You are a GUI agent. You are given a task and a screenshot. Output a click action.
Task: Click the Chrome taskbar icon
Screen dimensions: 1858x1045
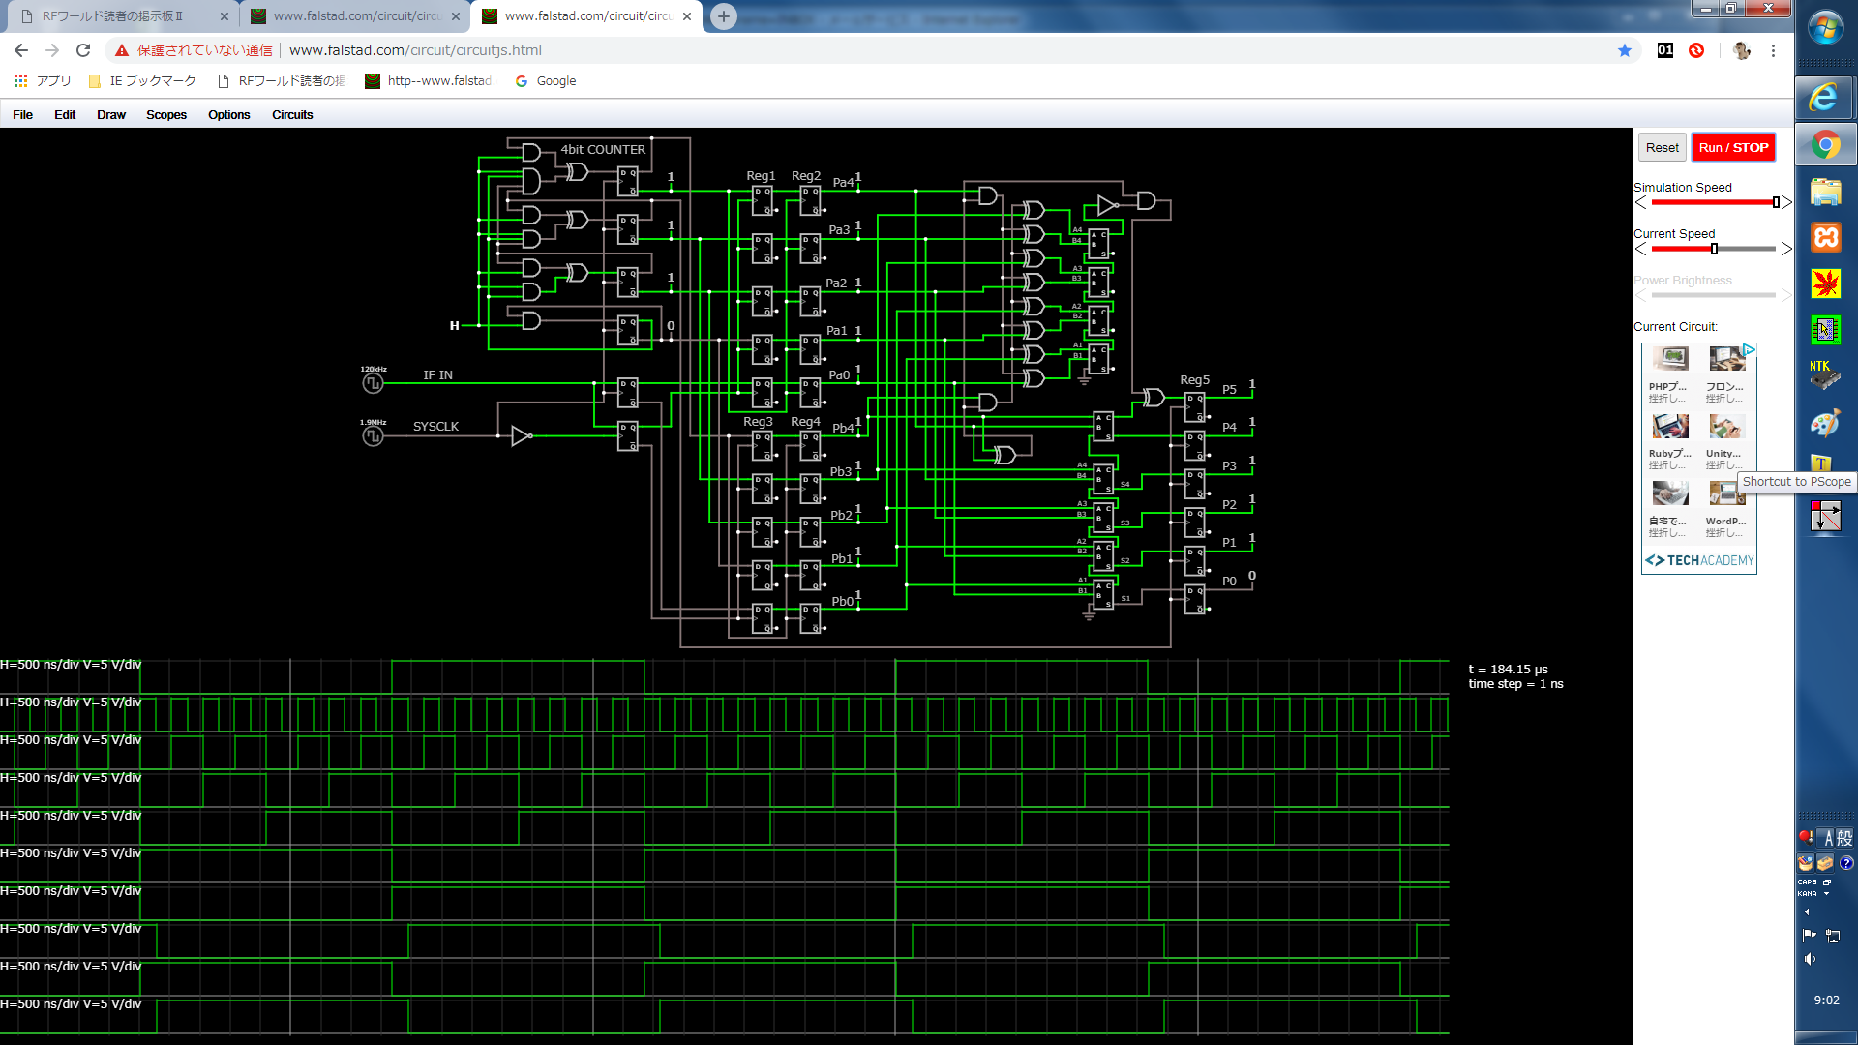point(1825,146)
